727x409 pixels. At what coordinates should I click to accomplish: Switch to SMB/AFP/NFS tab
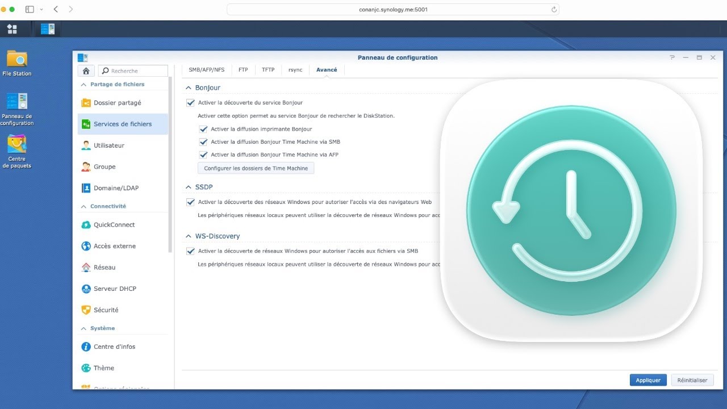pos(207,70)
